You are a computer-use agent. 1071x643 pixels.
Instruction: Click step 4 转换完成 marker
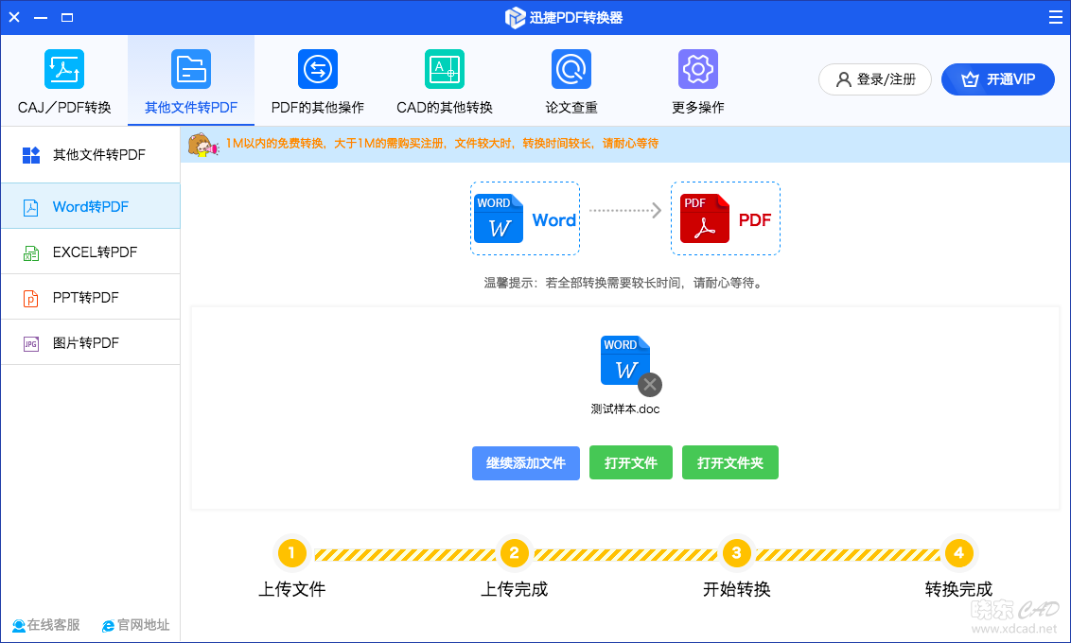(x=958, y=553)
